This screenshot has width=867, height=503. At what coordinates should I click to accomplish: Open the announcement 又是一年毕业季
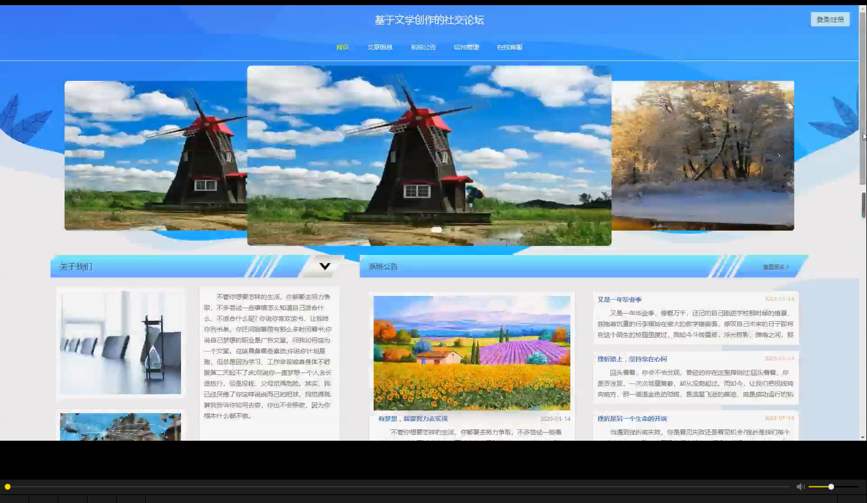[x=620, y=298]
